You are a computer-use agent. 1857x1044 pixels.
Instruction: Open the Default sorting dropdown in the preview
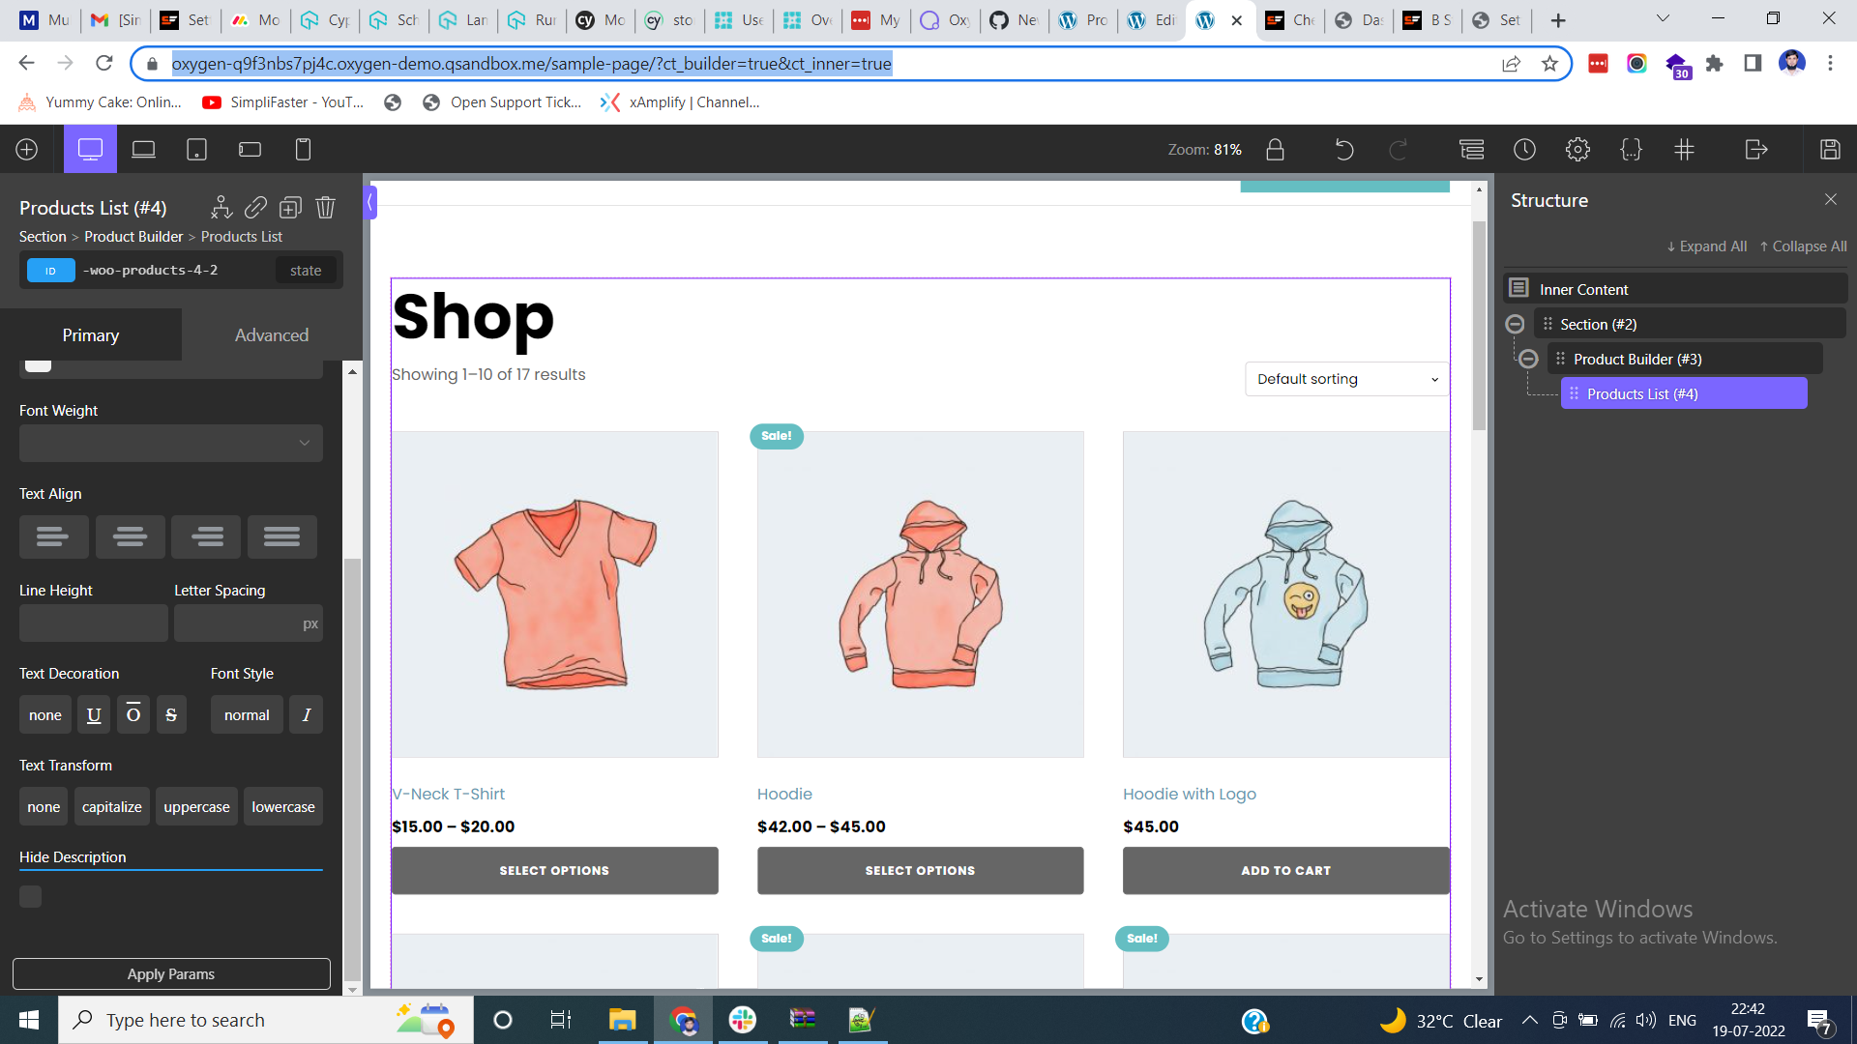[x=1345, y=379]
